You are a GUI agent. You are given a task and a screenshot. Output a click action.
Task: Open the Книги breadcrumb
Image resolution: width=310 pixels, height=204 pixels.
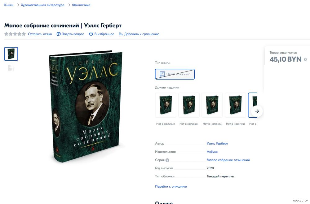(9, 5)
